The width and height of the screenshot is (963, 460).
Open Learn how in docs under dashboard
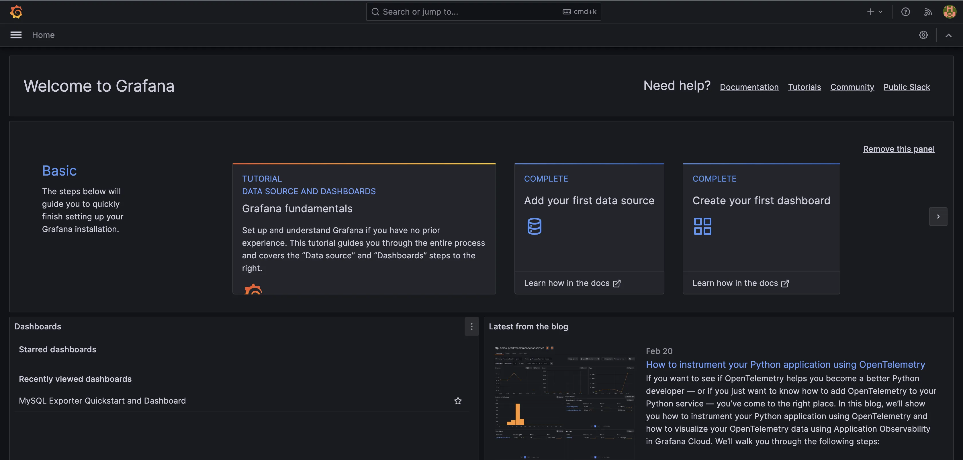[740, 283]
